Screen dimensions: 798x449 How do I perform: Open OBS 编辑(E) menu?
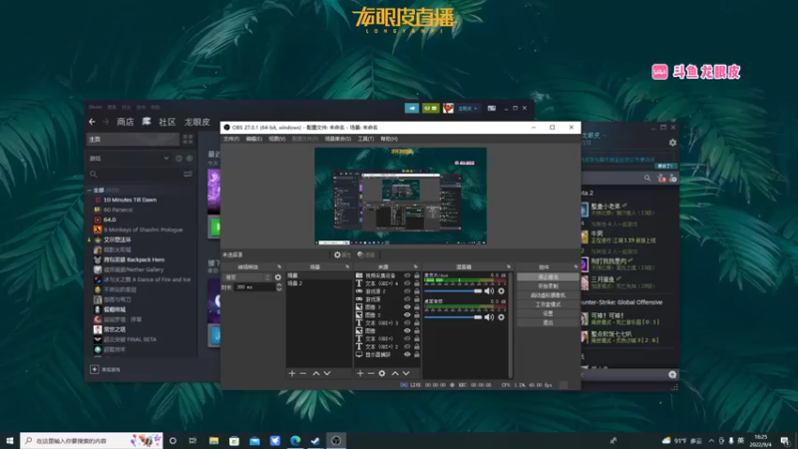point(254,139)
